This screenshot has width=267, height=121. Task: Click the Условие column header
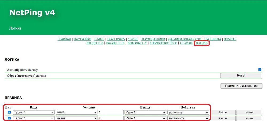click(89, 107)
